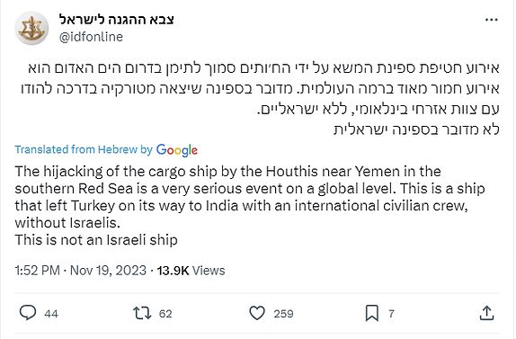Click the repost arrows icon

click(x=142, y=313)
